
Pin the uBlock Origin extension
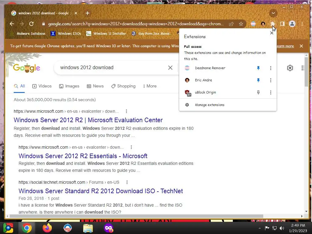258,92
